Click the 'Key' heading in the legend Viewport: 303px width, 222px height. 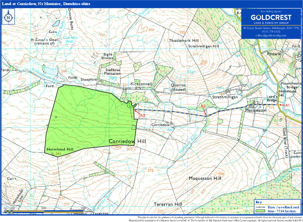click(x=258, y=202)
